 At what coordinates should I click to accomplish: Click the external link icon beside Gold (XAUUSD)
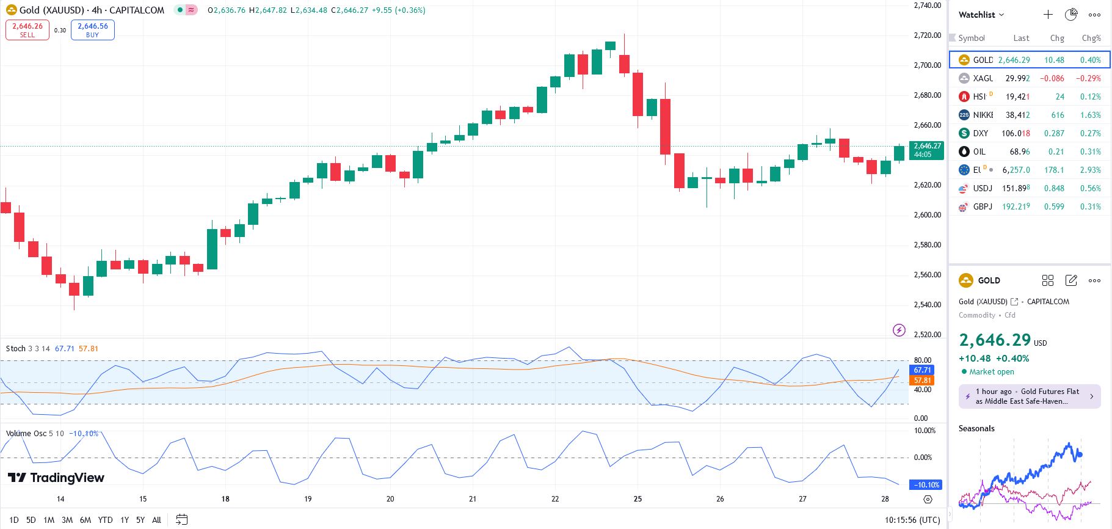tap(1014, 302)
